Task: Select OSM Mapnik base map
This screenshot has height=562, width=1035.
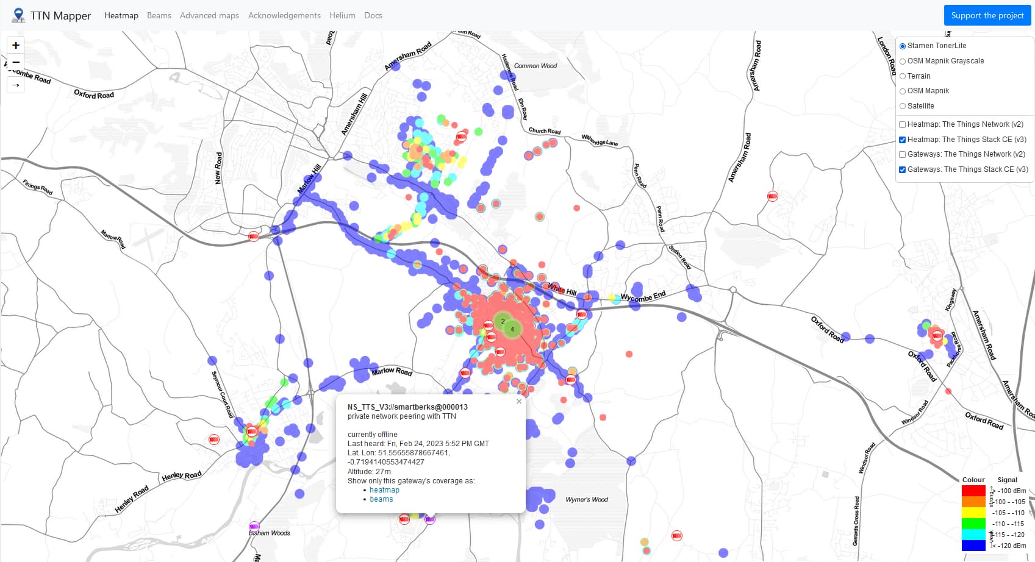Action: (x=903, y=91)
